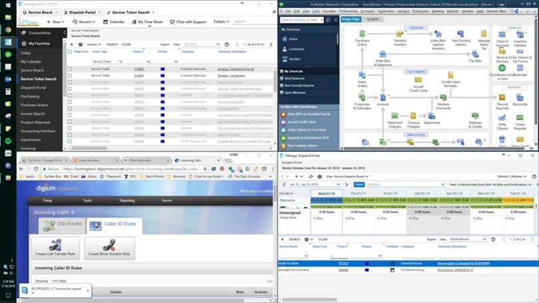
Task: Open Tickets dropdown beside search
Action: [x=221, y=21]
